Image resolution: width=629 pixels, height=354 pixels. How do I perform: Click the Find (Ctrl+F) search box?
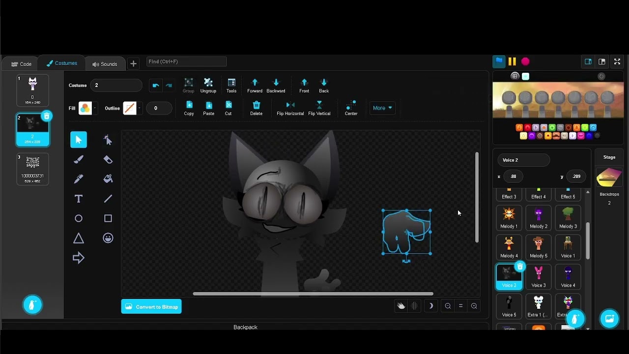pos(187,61)
